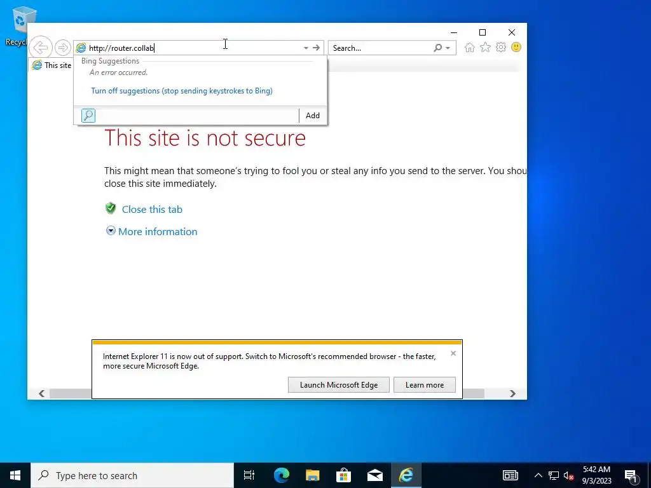The width and height of the screenshot is (651, 488).
Task: Open the Action Center notifications icon
Action: click(631, 475)
